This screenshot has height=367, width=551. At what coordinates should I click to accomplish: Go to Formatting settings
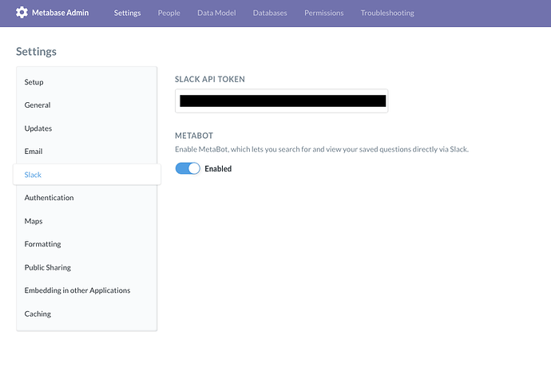[x=87, y=244]
